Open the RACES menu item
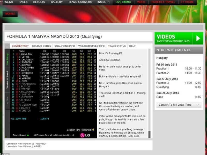The image size is (207, 155). coord(23,2)
